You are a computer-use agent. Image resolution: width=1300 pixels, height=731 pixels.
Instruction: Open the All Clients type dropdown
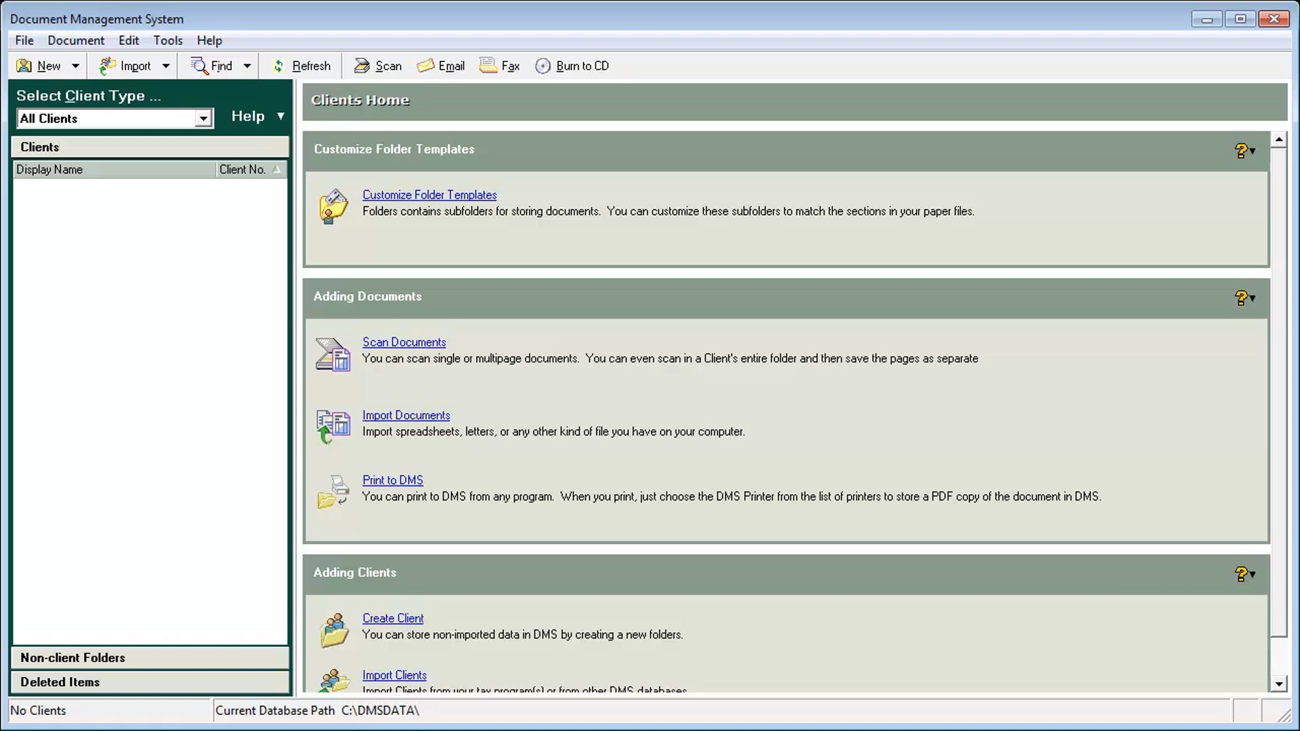[203, 118]
